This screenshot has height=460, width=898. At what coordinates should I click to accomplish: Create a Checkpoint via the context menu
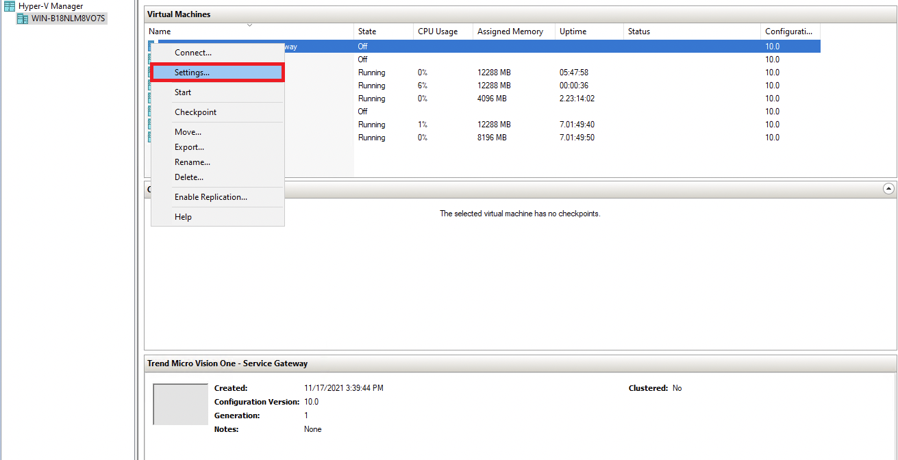point(195,112)
